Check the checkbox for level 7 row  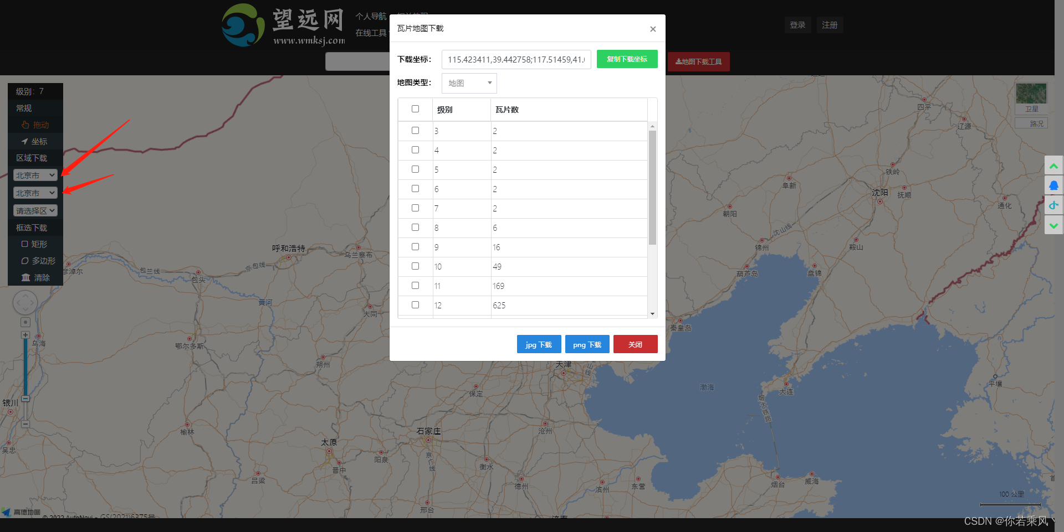pyautogui.click(x=415, y=208)
